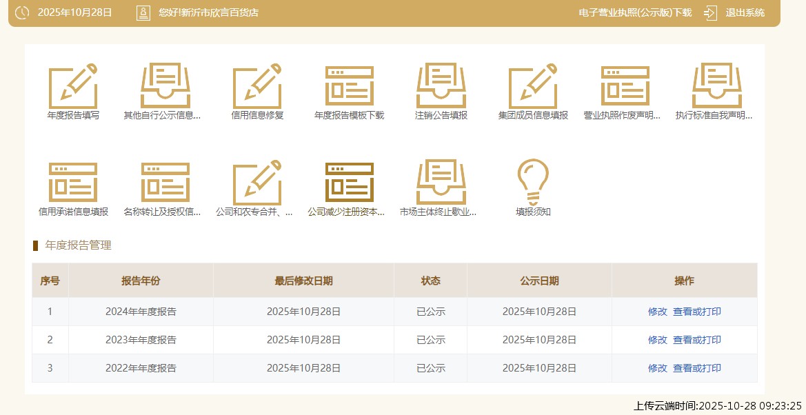Image resolution: width=806 pixels, height=415 pixels.
Task: Click the 报告年份 column header
Action: (x=141, y=281)
